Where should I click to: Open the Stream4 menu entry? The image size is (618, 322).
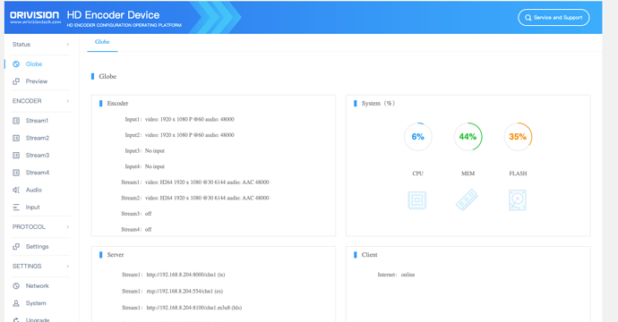(38, 173)
